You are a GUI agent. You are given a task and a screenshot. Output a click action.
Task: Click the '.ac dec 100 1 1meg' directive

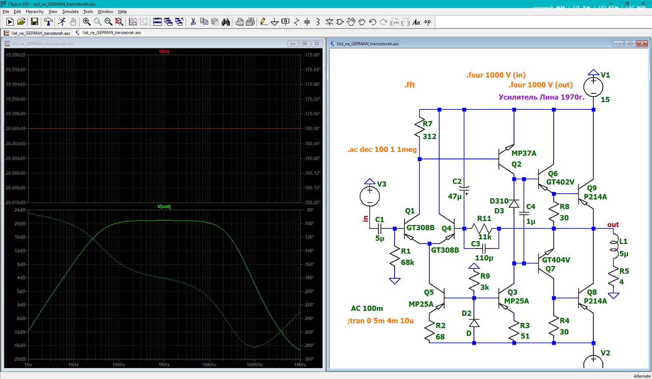[382, 149]
